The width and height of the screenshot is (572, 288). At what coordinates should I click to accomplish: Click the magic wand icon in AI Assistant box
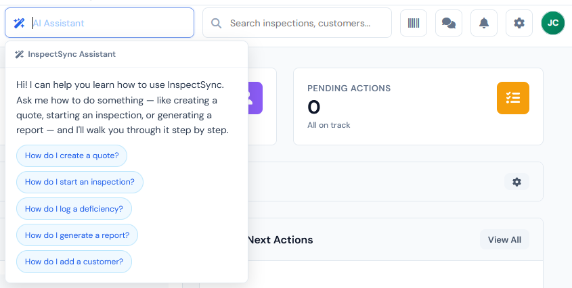click(x=19, y=24)
